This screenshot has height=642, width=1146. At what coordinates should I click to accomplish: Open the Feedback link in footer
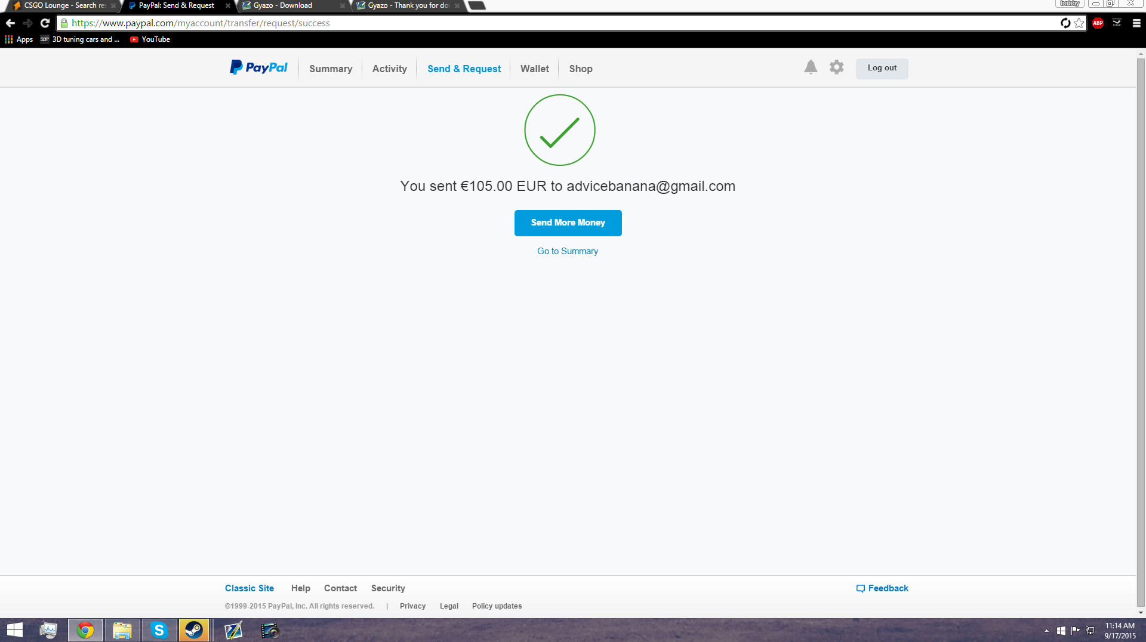click(882, 588)
